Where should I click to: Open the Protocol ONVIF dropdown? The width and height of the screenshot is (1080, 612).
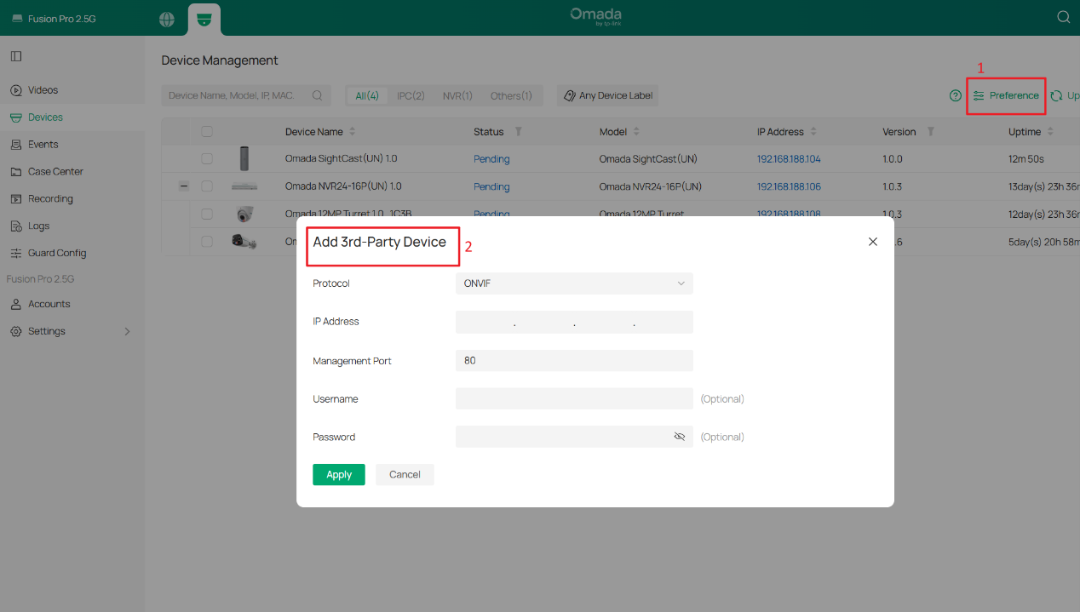(574, 283)
